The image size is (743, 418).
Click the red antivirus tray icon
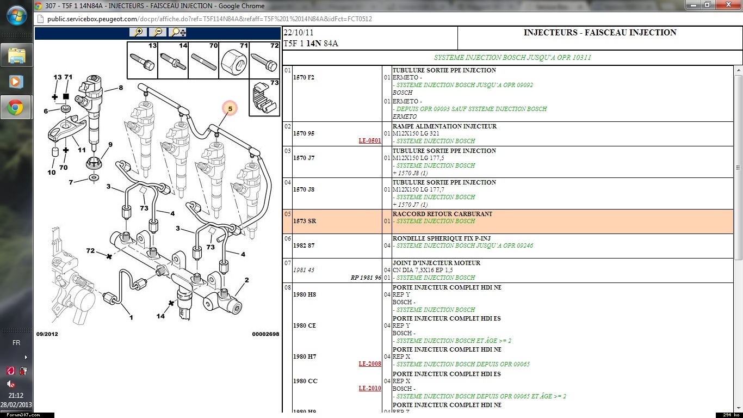pos(10,371)
